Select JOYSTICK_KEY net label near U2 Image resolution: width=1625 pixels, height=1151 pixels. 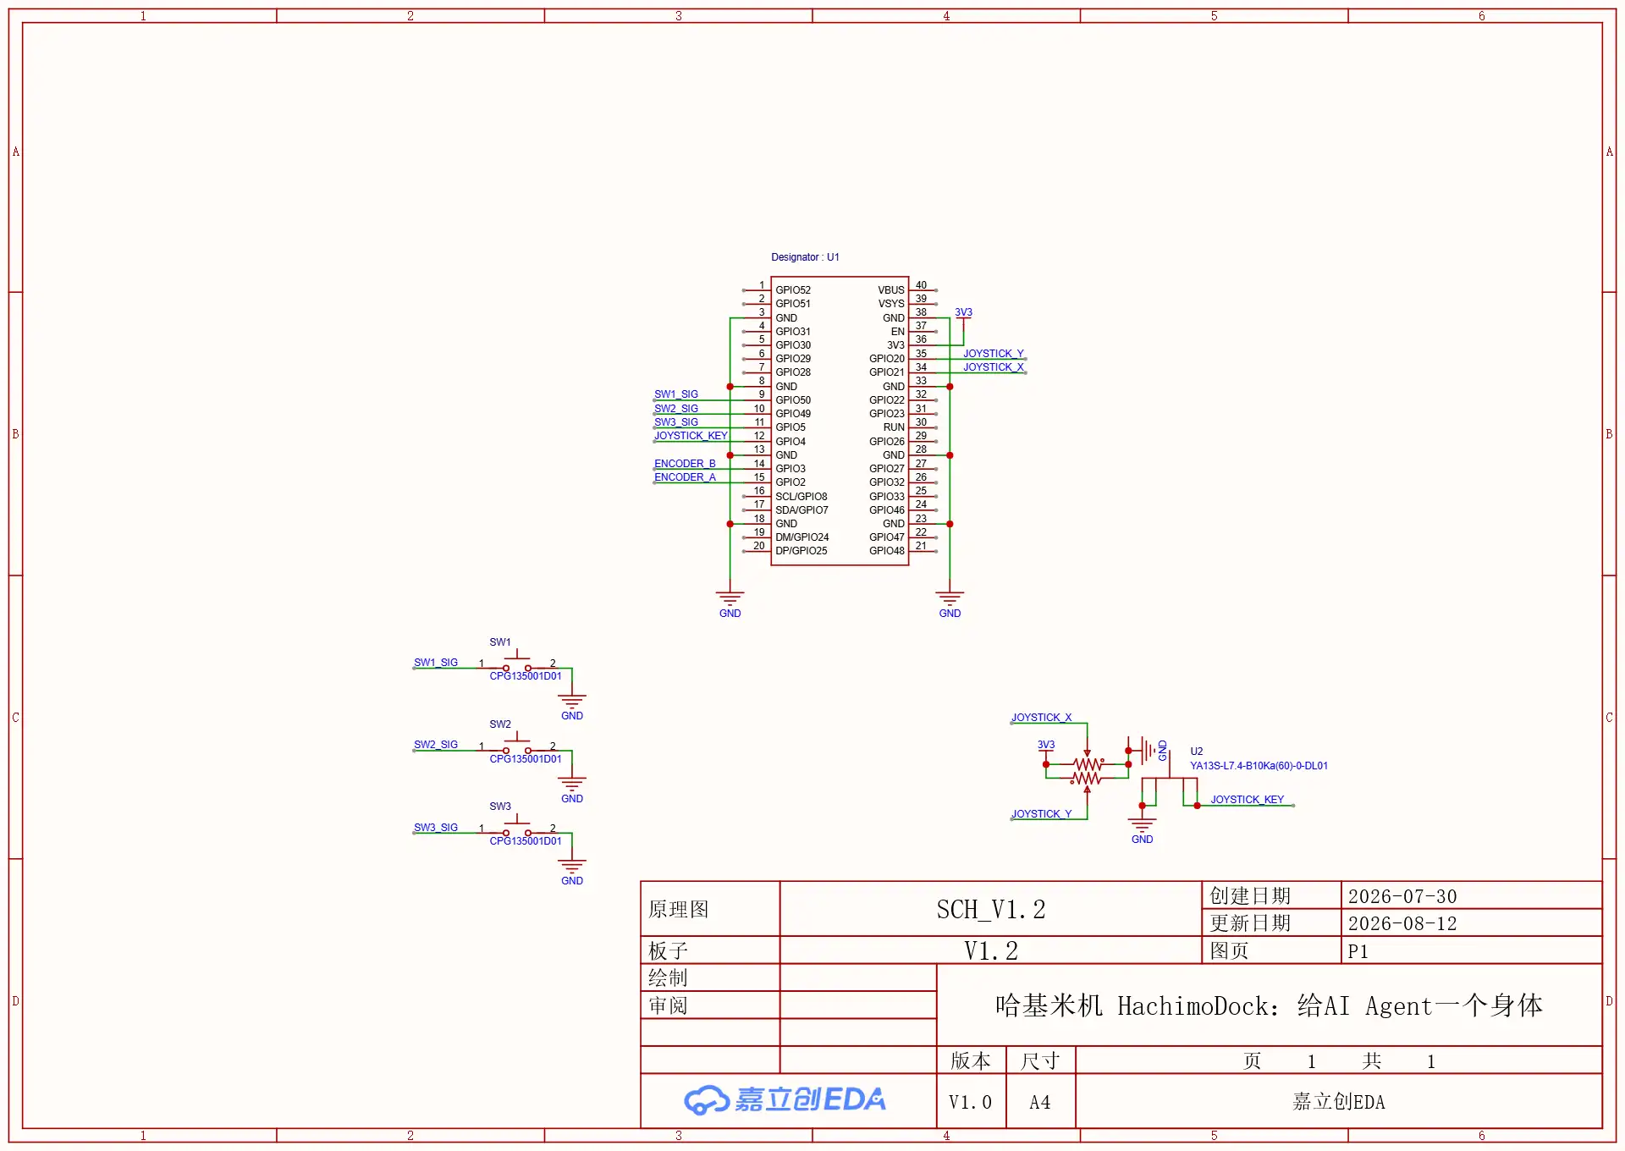point(1247,800)
